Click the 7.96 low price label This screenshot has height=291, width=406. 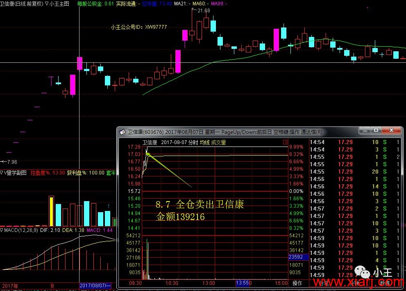coord(12,162)
